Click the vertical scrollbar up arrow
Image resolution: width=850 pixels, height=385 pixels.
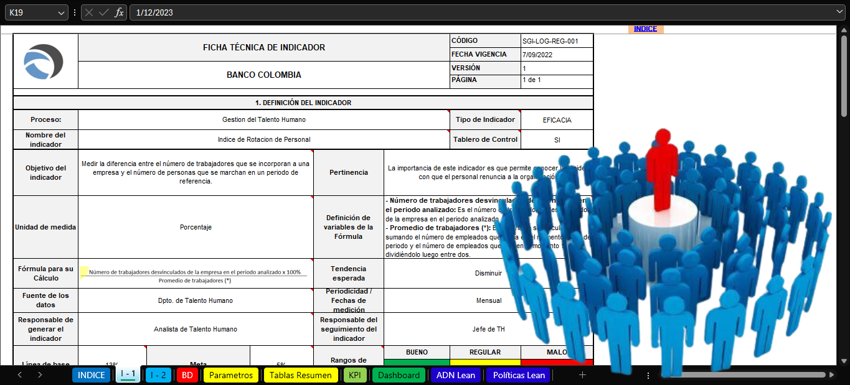point(844,29)
